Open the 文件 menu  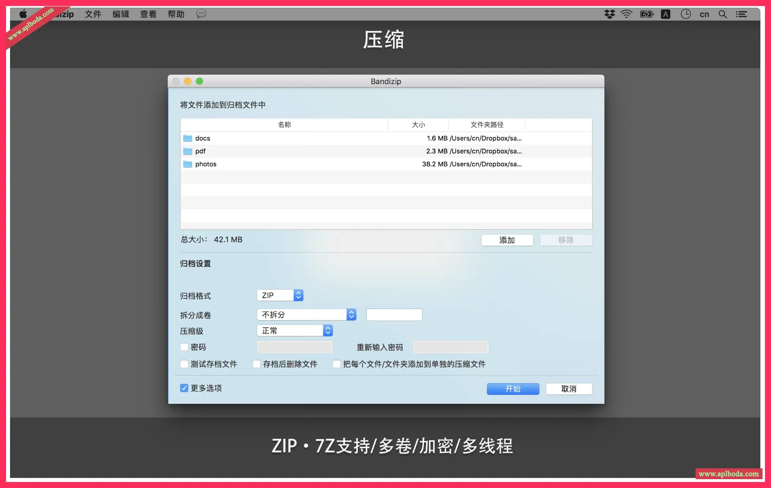click(x=93, y=14)
